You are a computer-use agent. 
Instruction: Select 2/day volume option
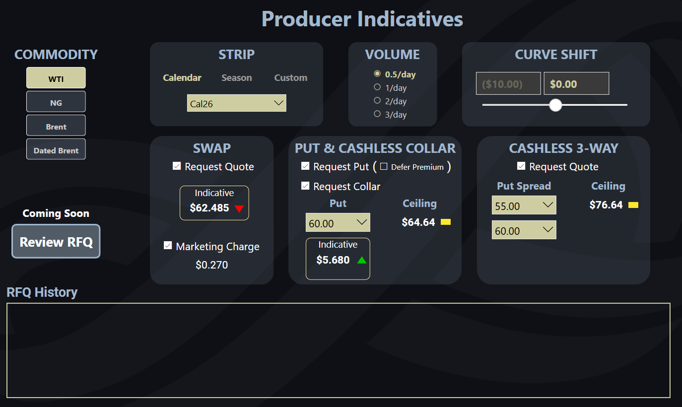377,101
